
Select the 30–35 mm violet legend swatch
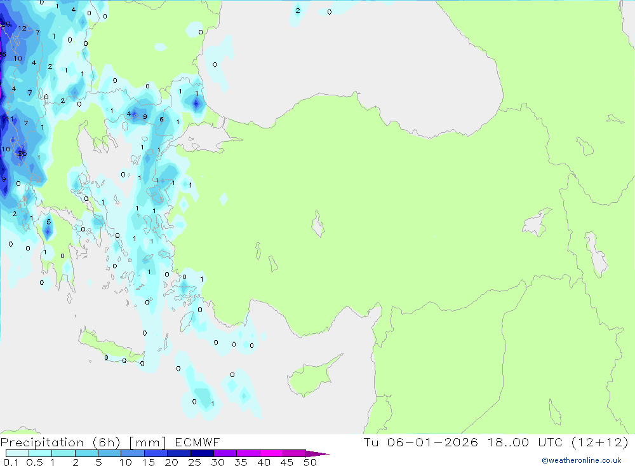click(225, 453)
